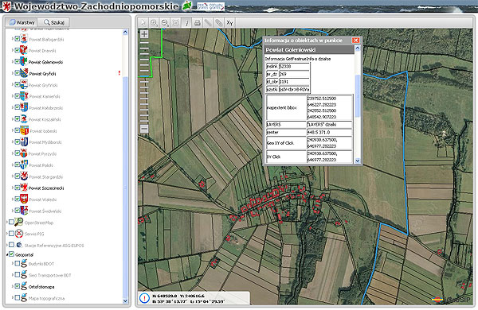This screenshot has width=478, height=310.
Task: Select the measure distance ruler tool
Action: pyautogui.click(x=208, y=23)
